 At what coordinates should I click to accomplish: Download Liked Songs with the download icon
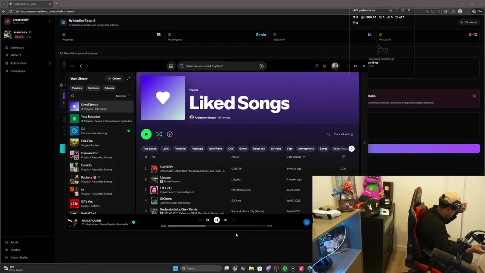pyautogui.click(x=170, y=134)
